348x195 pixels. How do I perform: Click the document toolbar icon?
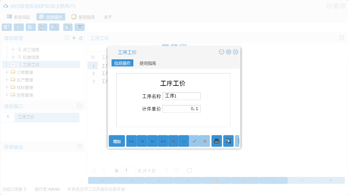(x=30, y=27)
